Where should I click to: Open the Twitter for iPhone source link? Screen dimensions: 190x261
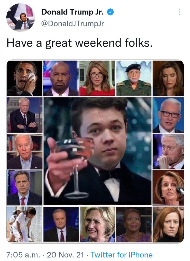pos(121,255)
